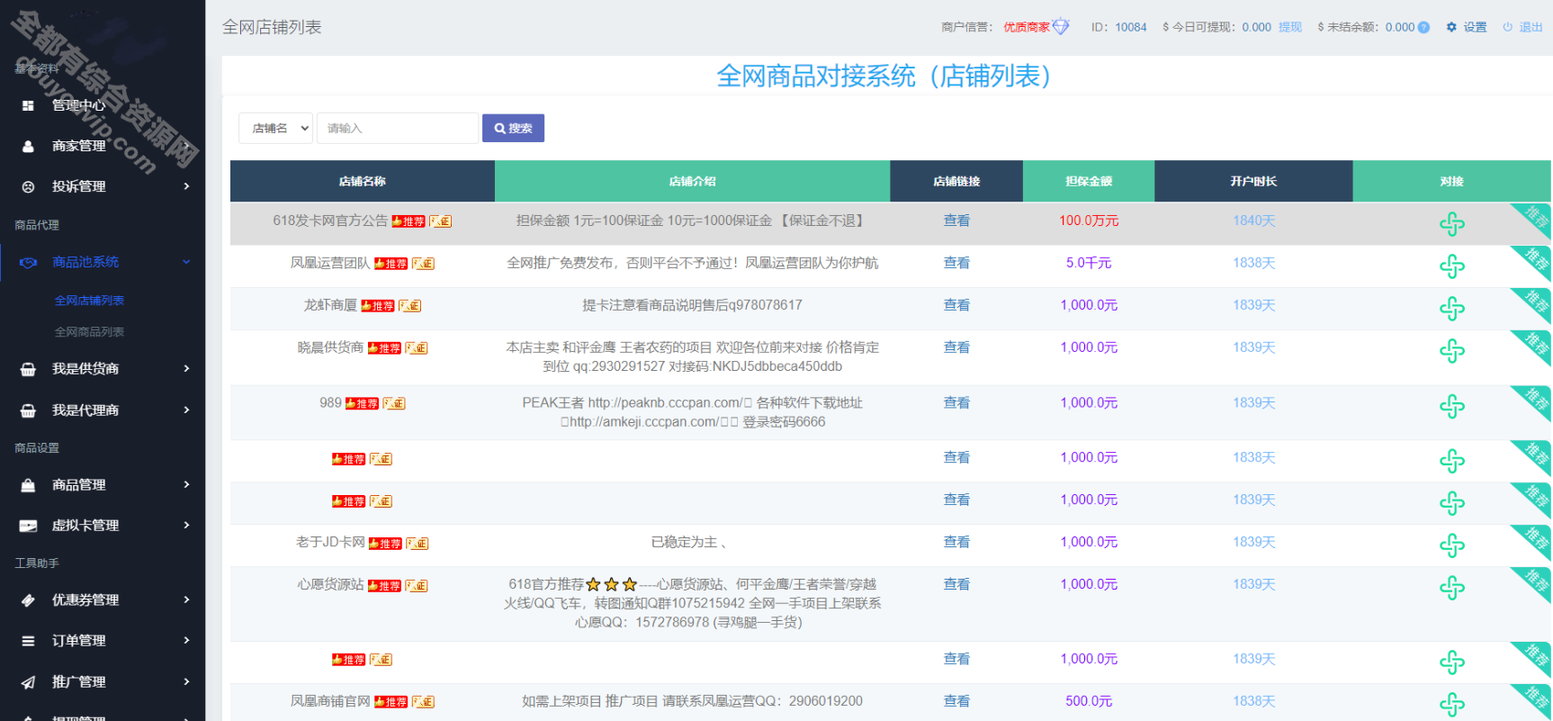1553x721 pixels.
Task: Expand the 投诉管理 sidebar menu
Action: click(186, 186)
